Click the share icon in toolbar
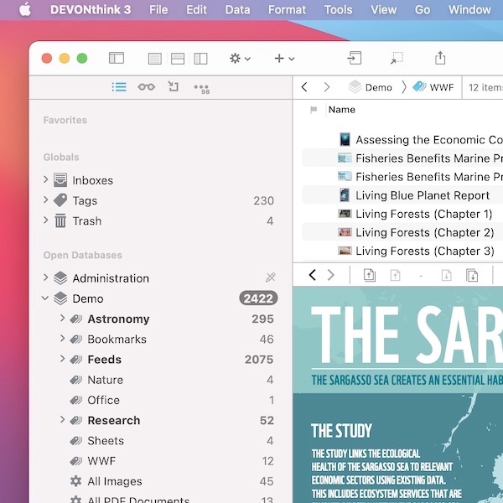Screen dimensions: 503x503 click(440, 58)
